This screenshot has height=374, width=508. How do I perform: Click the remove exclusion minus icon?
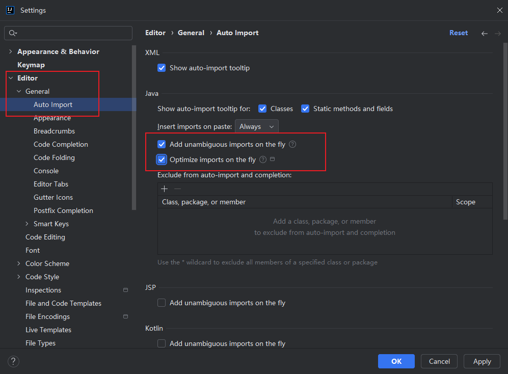177,189
